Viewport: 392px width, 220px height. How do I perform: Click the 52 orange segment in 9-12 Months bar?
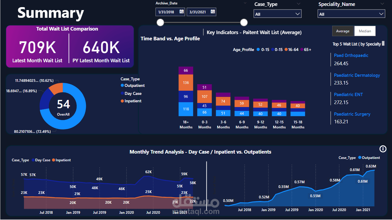pyautogui.click(x=261, y=105)
